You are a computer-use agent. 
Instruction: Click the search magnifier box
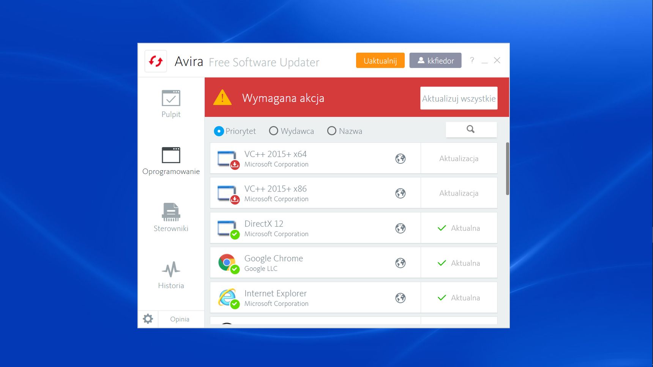pos(471,129)
